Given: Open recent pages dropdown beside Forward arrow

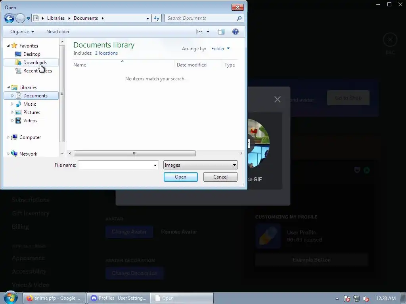Looking at the screenshot, I should pyautogui.click(x=28, y=18).
